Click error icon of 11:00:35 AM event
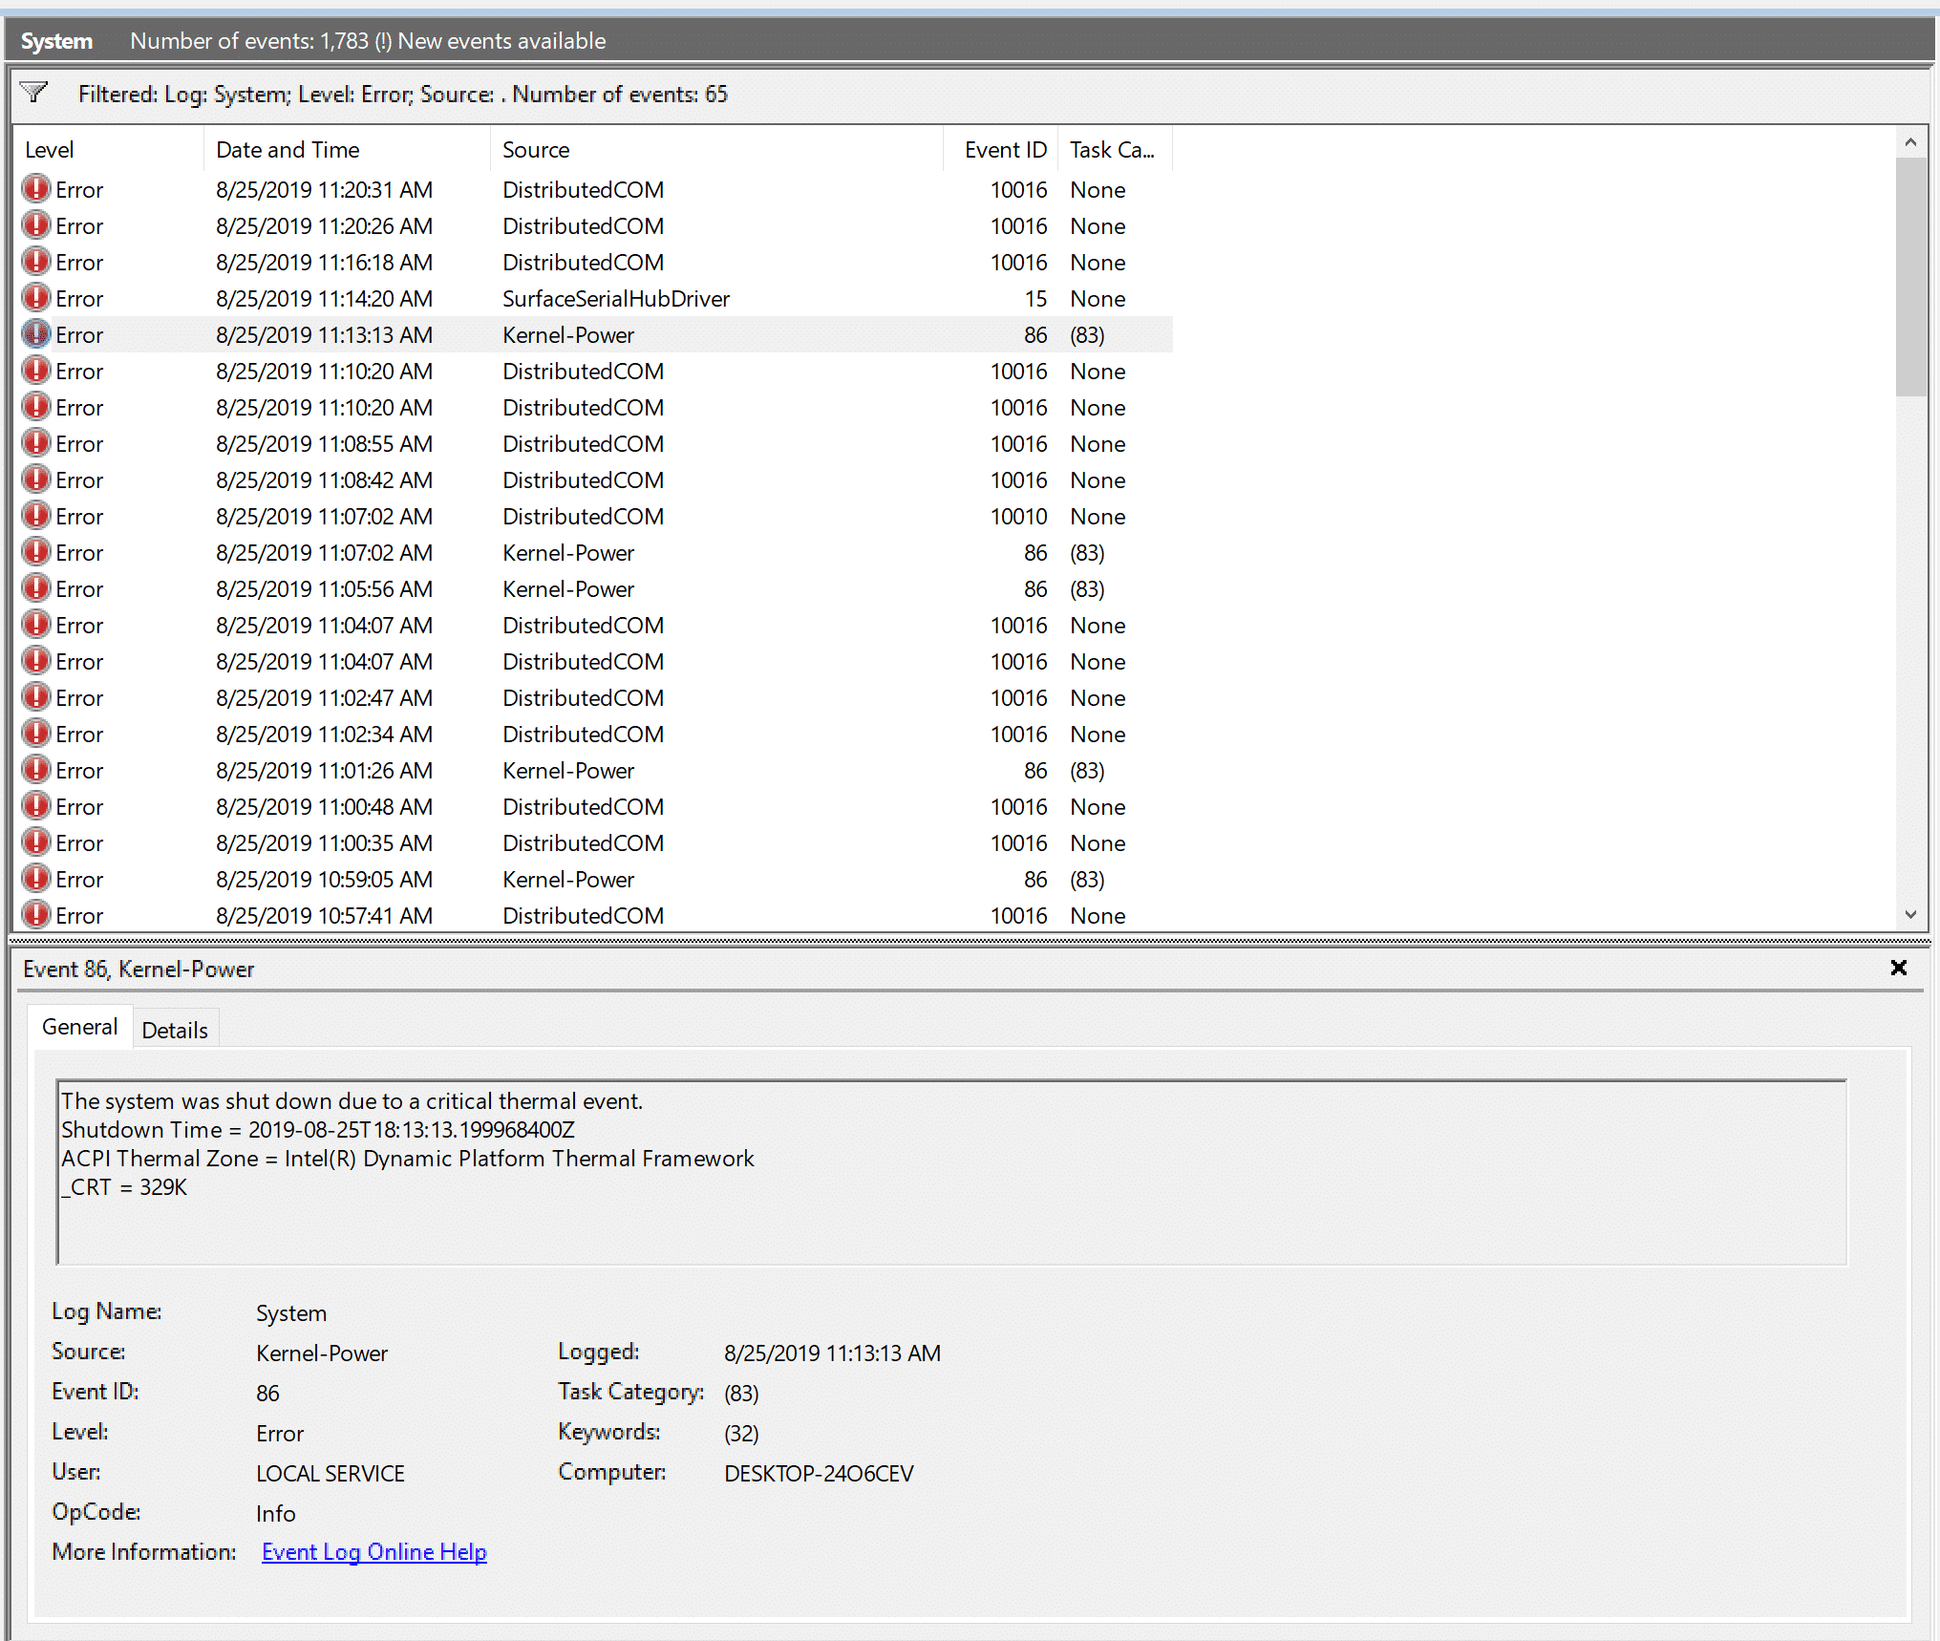 click(36, 842)
